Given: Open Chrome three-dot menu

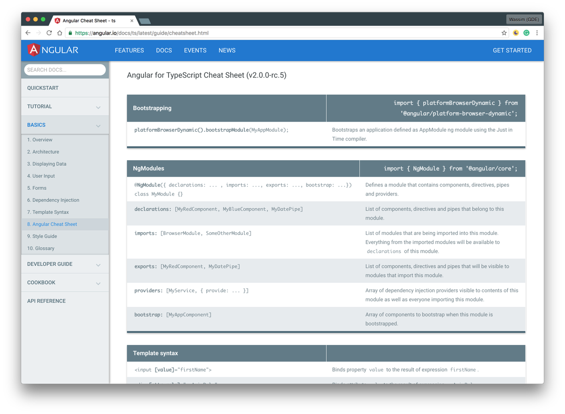Looking at the screenshot, I should coord(537,33).
